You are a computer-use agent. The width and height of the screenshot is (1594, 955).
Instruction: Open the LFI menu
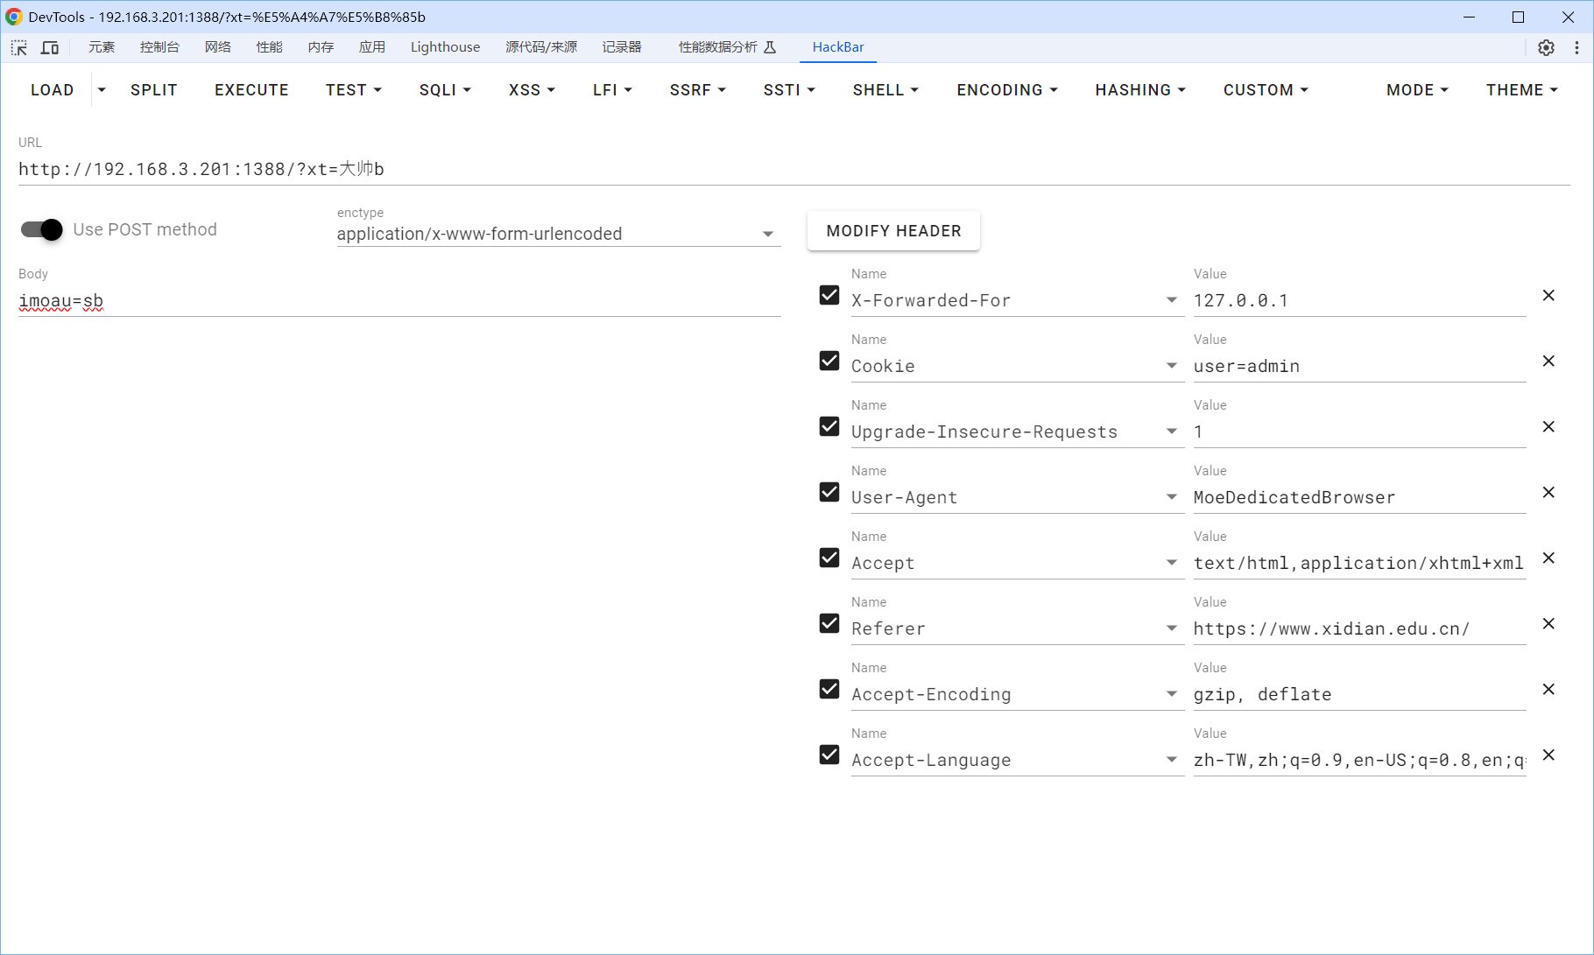(x=612, y=90)
